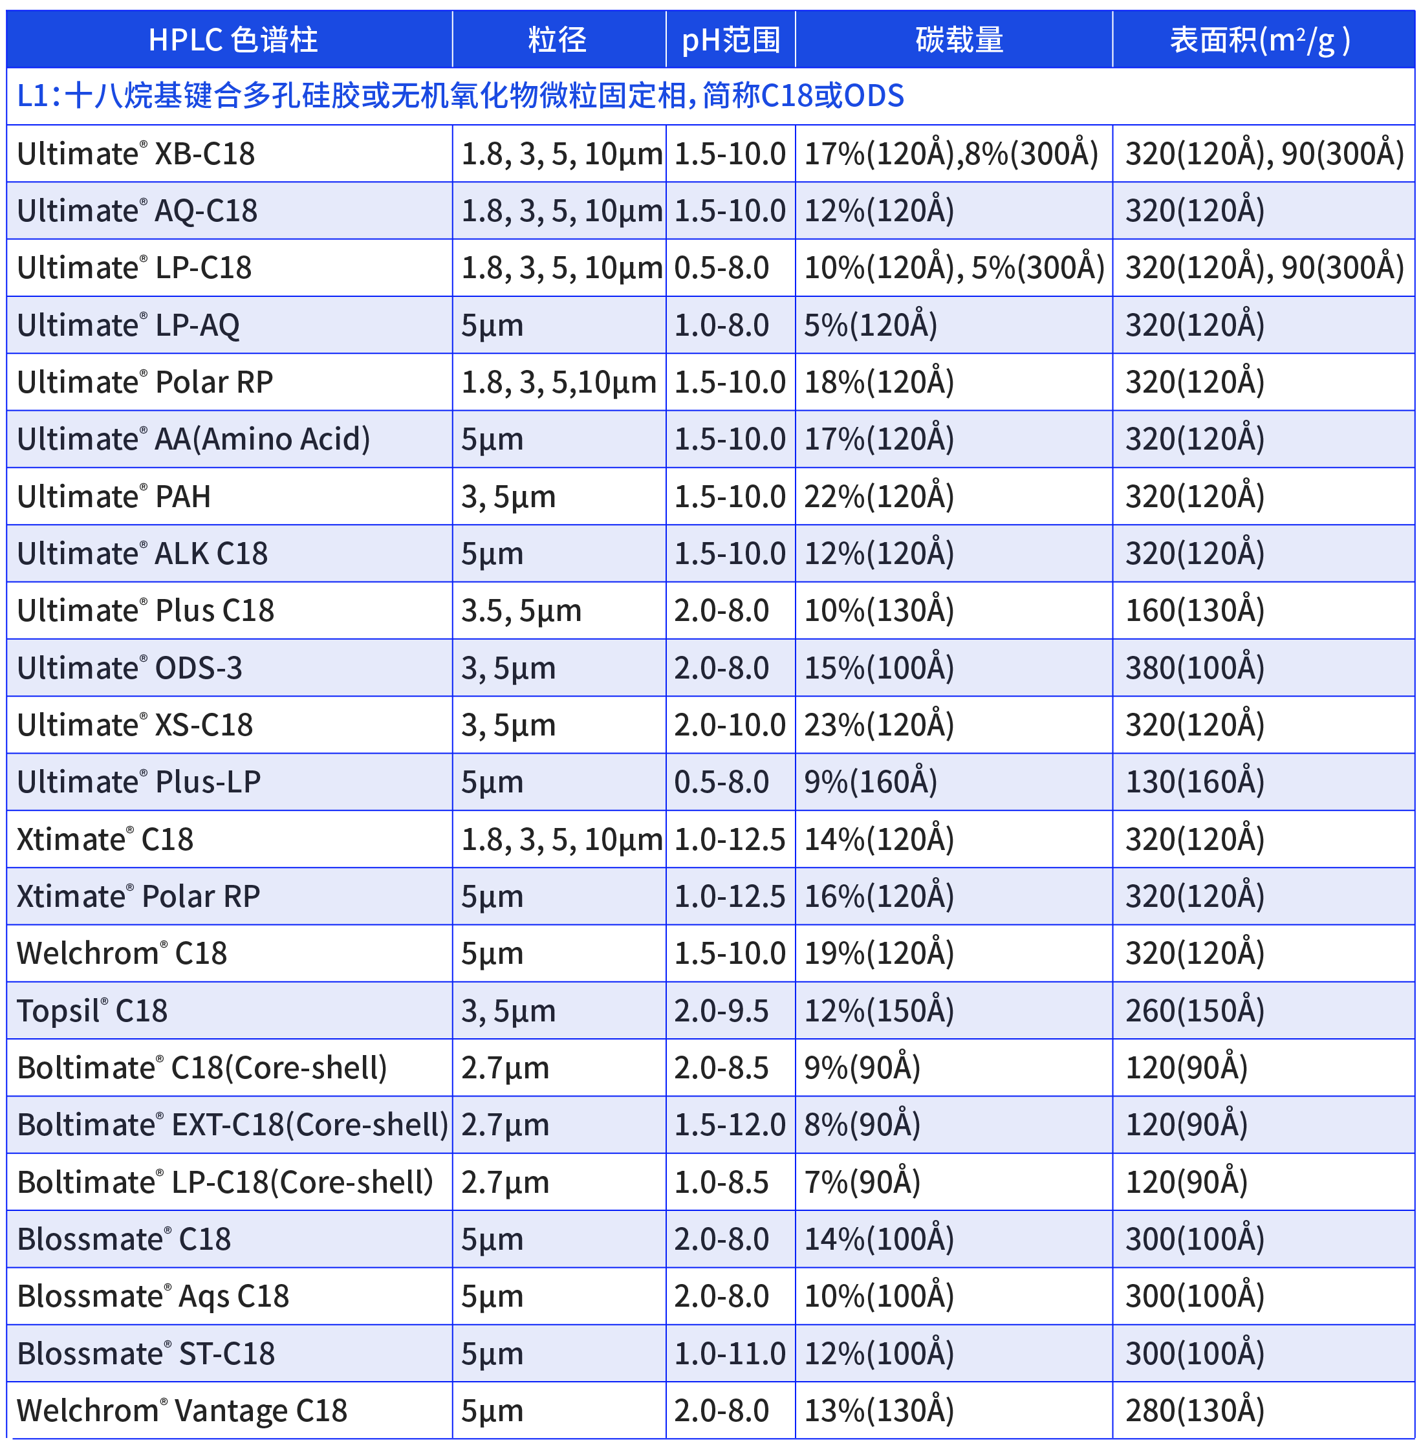Select the Ultimate PAH row name
Image resolution: width=1421 pixels, height=1449 pixels.
coord(113,496)
